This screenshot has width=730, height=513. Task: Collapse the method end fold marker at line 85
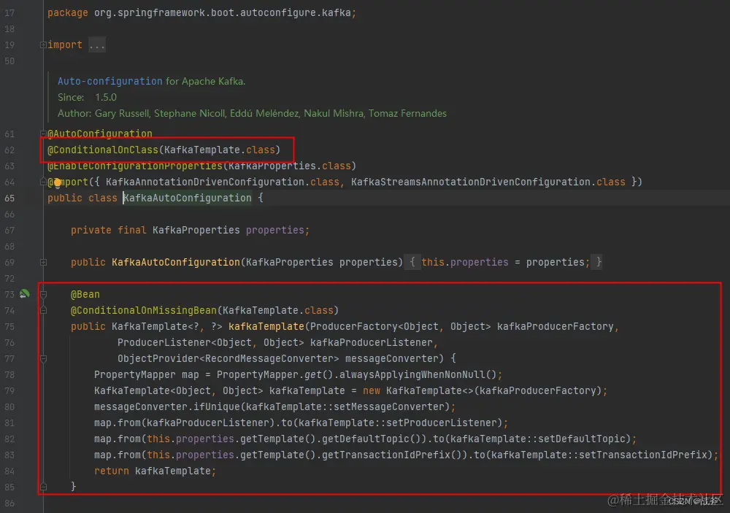coord(43,487)
